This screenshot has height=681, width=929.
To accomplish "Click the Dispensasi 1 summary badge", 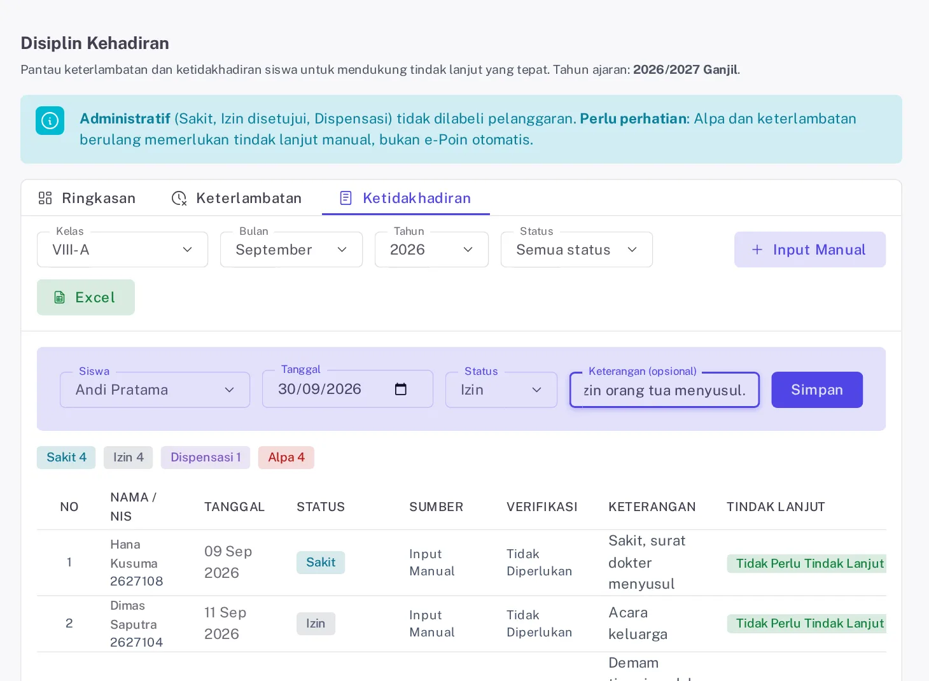I will 206,458.
